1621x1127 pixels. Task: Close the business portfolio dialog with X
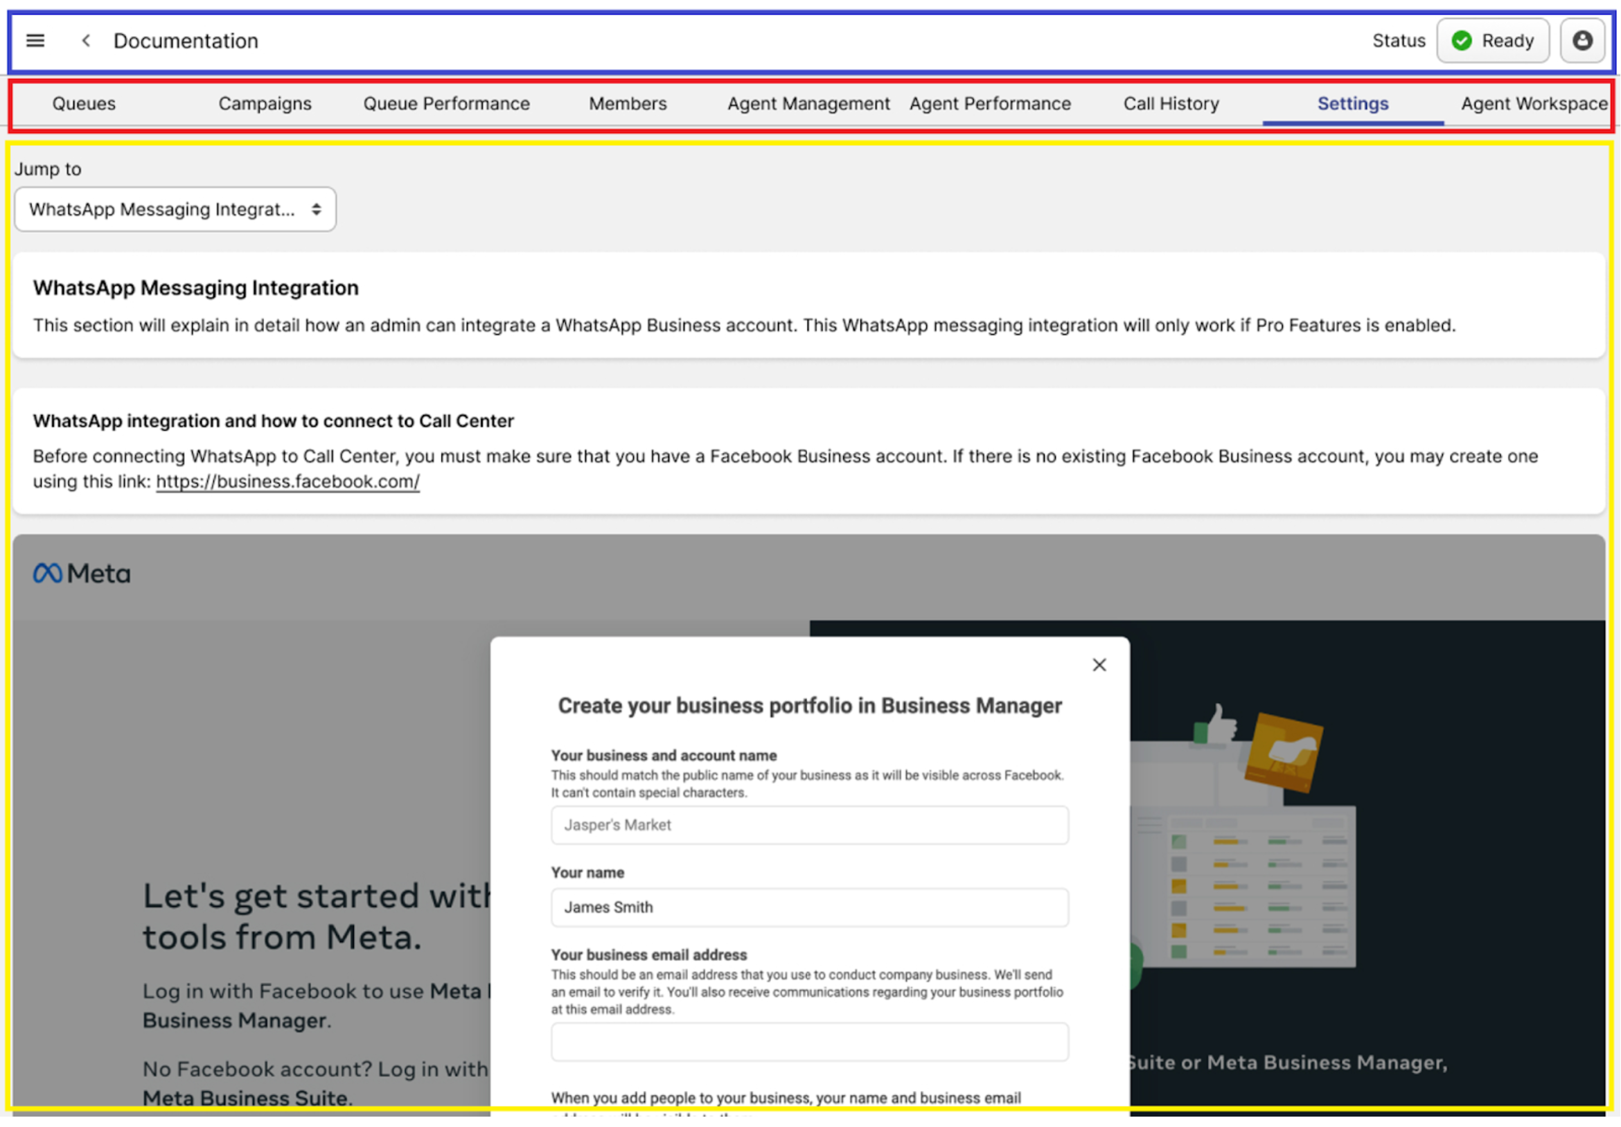[x=1099, y=665]
